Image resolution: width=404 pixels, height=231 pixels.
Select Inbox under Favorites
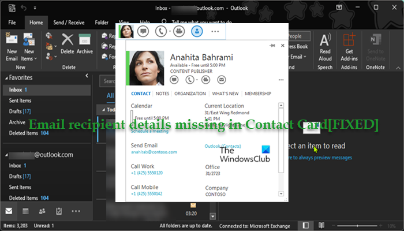tap(47, 90)
